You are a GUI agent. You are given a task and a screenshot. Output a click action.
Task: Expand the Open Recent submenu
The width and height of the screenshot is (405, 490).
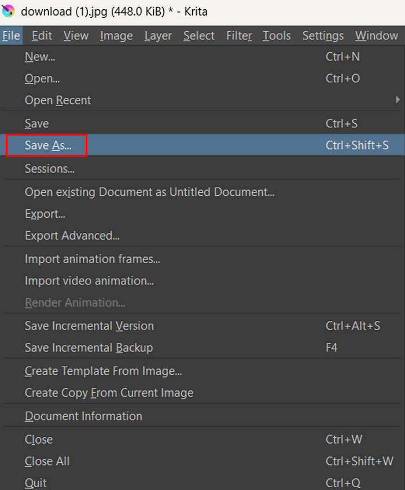pos(203,100)
